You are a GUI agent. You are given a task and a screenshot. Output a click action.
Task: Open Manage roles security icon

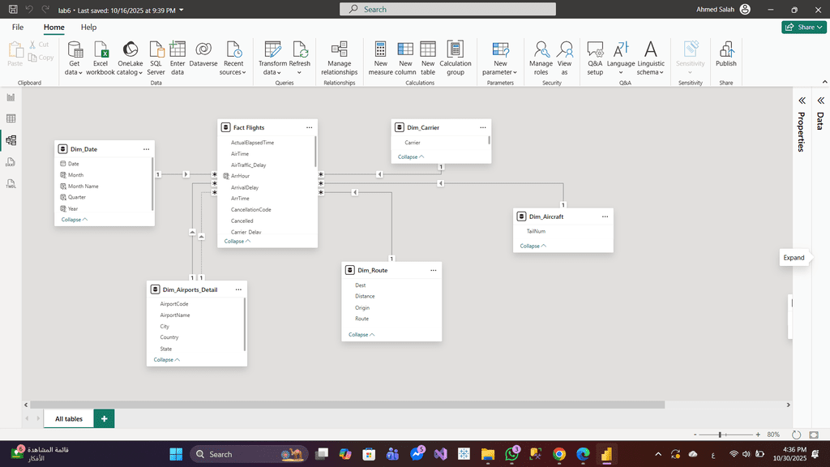coord(541,49)
